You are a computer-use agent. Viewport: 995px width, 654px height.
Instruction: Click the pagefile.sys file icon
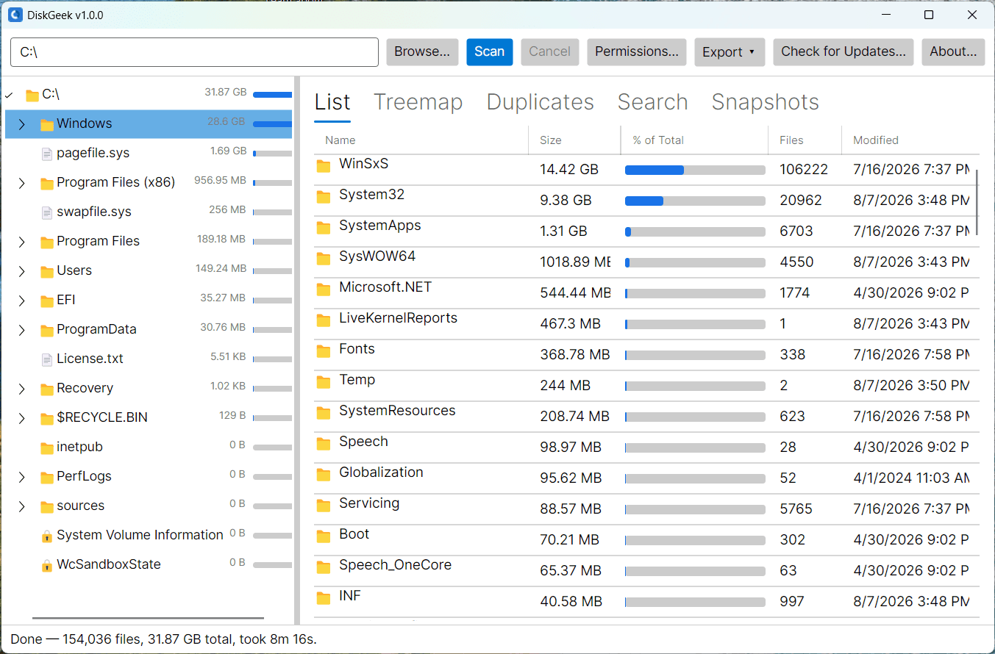tap(47, 154)
